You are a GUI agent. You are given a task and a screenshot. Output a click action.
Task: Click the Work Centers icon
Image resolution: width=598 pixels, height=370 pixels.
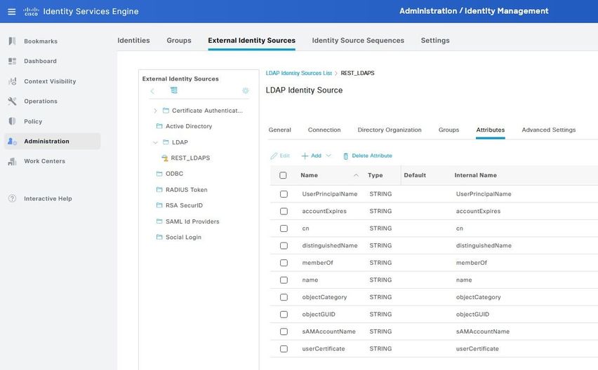[12, 161]
